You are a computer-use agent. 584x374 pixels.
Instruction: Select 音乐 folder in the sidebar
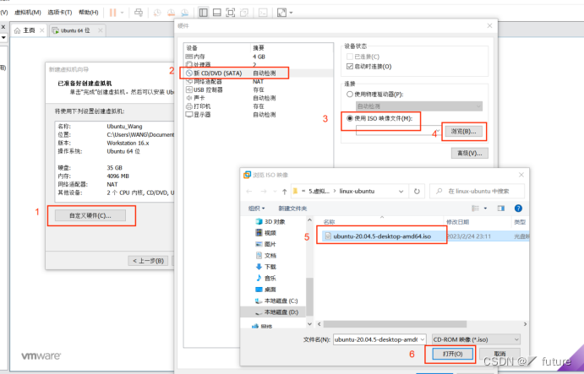266,278
